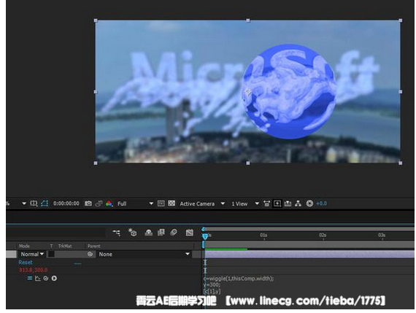
Task: Open the Active Camera view dropdown
Action: [x=202, y=204]
